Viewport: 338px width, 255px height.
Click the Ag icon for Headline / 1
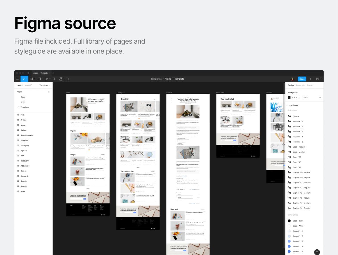coord(289,121)
